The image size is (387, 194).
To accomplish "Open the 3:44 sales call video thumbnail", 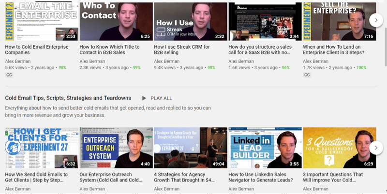I will click(x=265, y=22).
